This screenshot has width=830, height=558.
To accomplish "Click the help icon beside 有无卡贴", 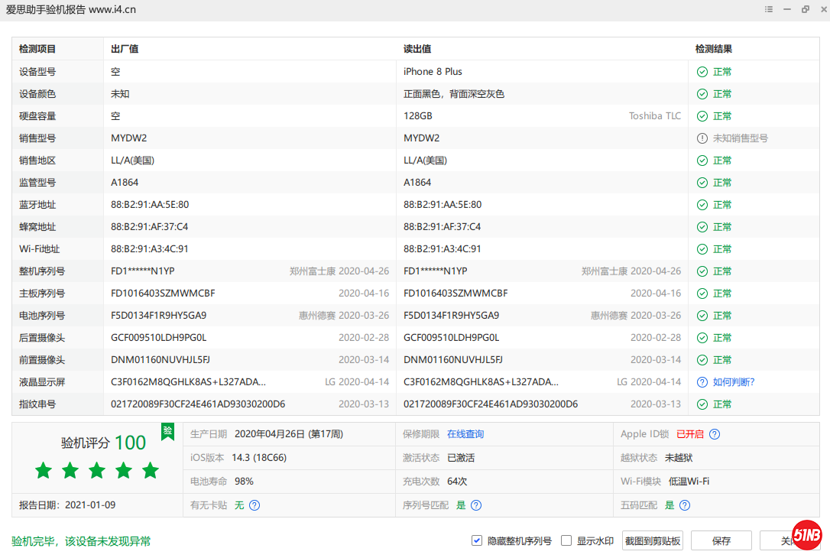I will 255,505.
